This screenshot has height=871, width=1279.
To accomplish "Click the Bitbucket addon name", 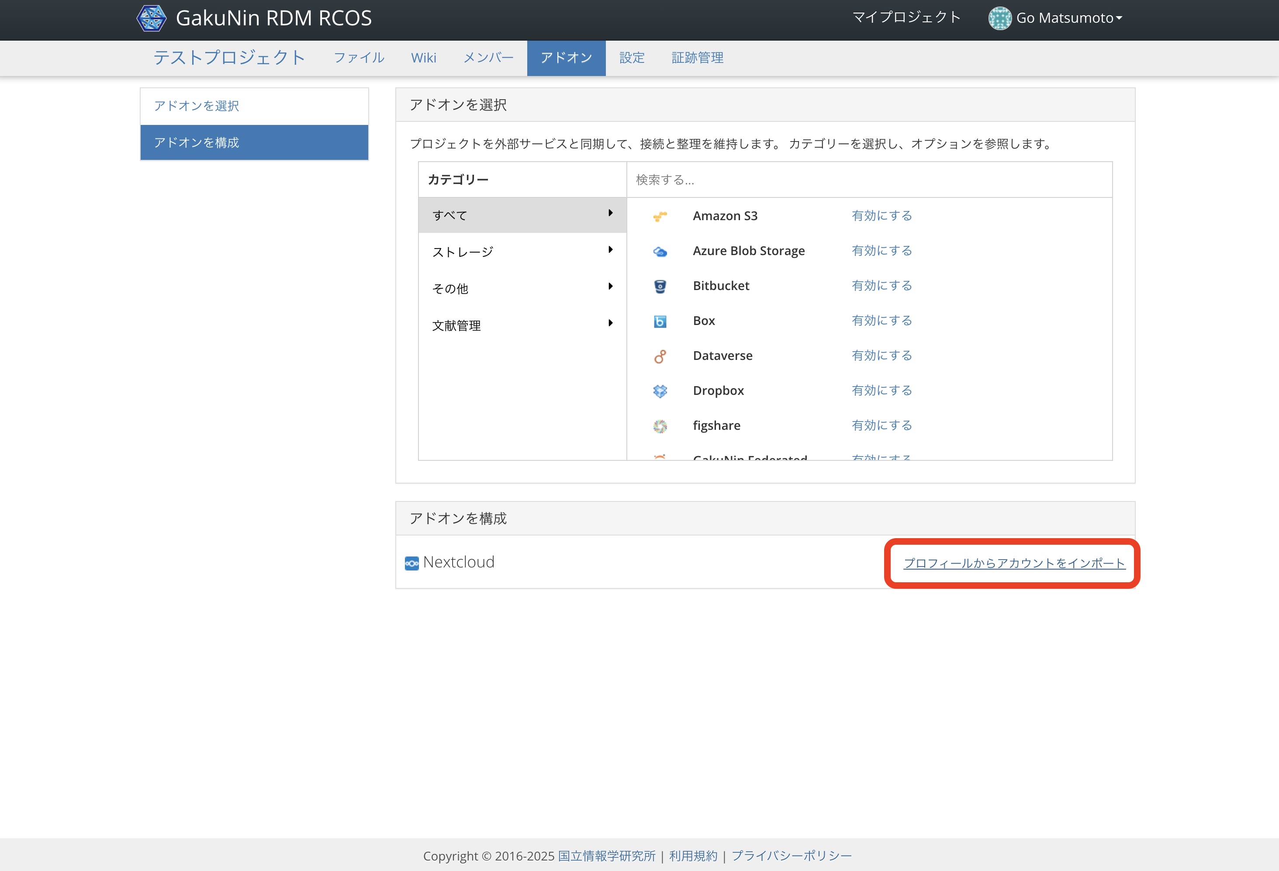I will coord(721,286).
